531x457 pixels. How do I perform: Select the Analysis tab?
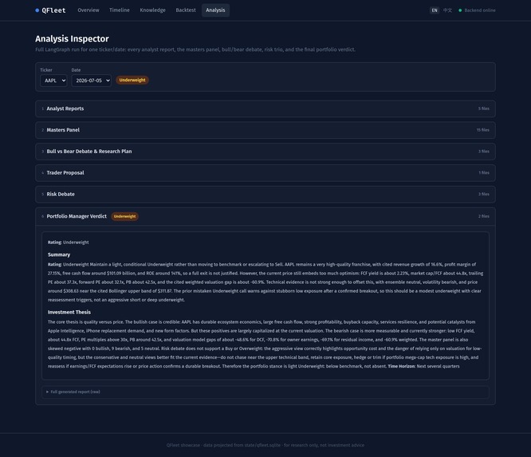[x=215, y=10]
